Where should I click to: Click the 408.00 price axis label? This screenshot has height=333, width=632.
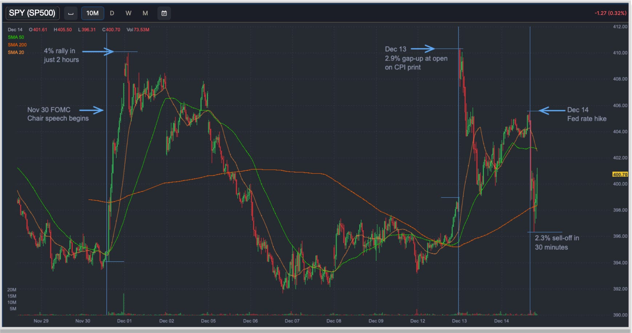coord(620,79)
